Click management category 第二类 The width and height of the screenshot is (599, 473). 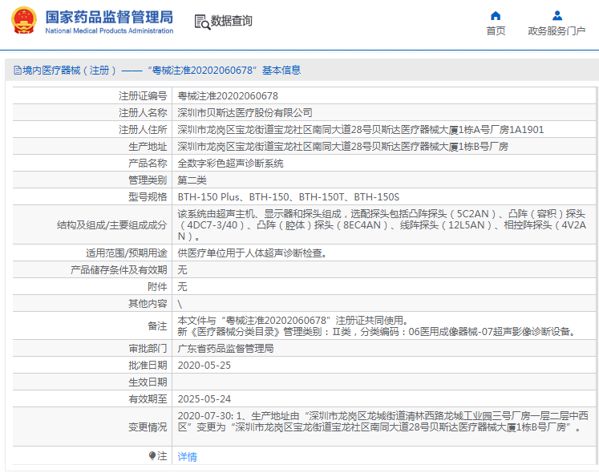192,180
